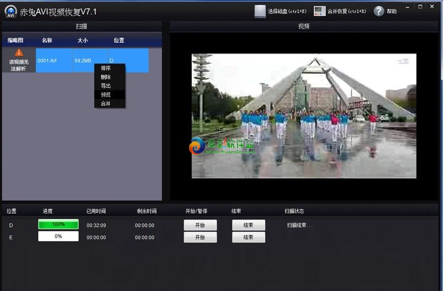The width and height of the screenshot is (444, 291).
Task: Click the 选择磁盘 disk icon
Action: (x=260, y=11)
